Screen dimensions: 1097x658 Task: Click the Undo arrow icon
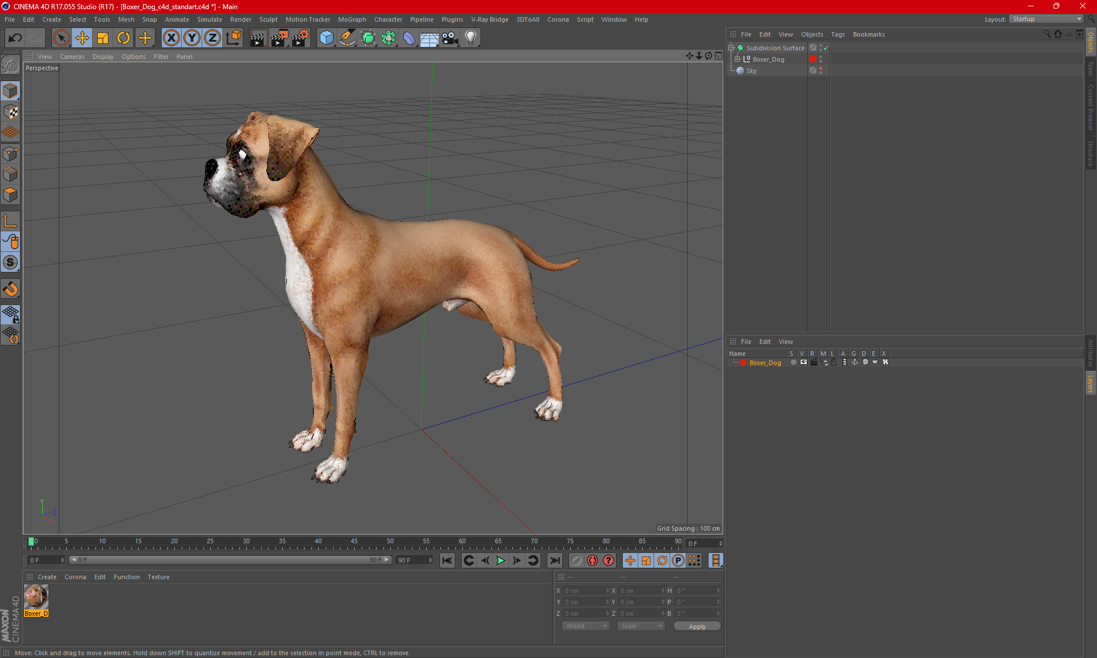coord(15,38)
